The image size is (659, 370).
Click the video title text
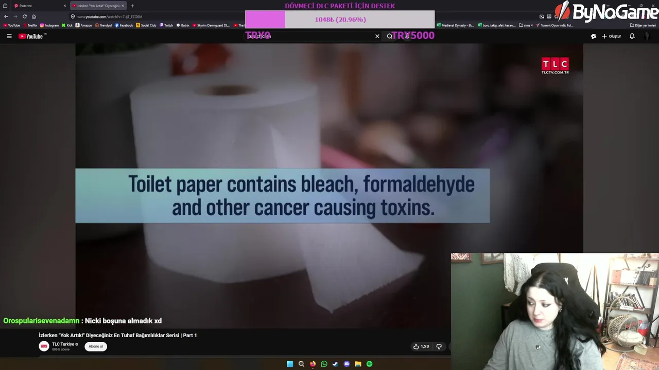[118, 335]
